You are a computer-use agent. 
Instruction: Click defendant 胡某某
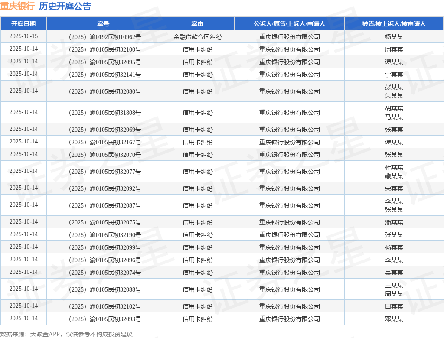click(394, 108)
